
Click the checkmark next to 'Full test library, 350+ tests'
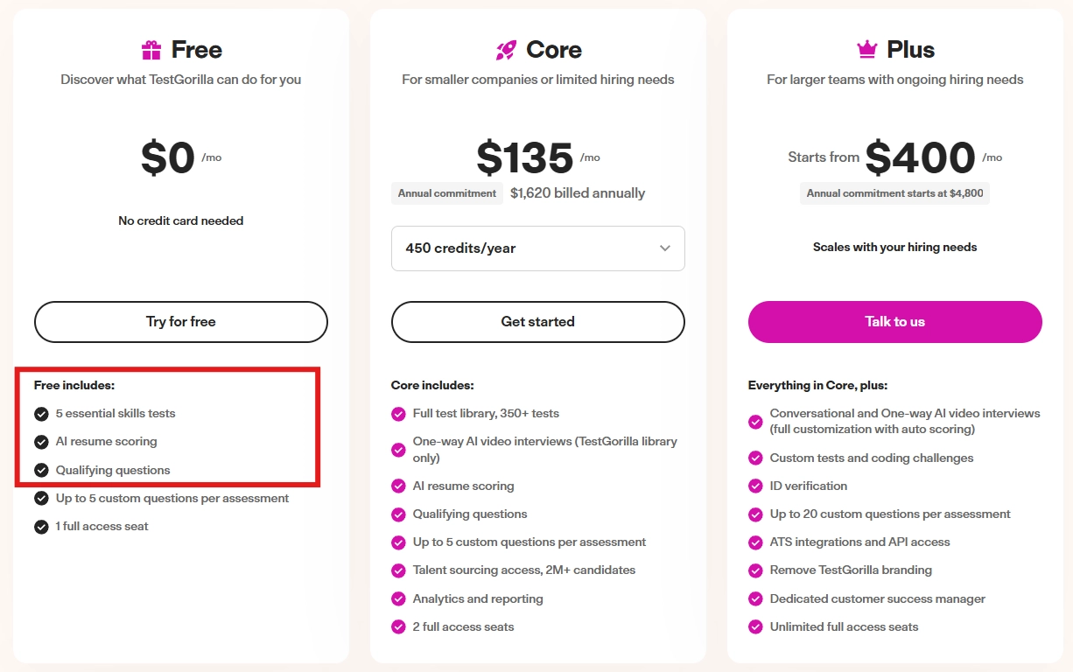(399, 413)
